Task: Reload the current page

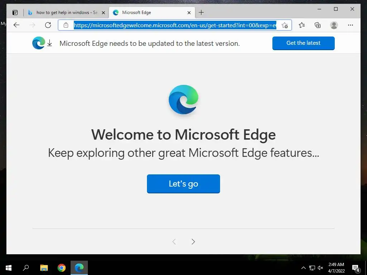Action: pos(48,25)
